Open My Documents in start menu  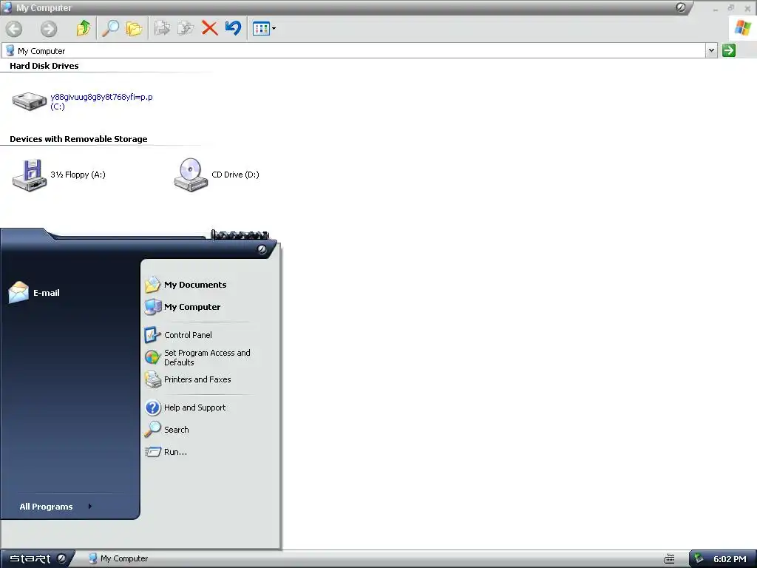pyautogui.click(x=186, y=285)
